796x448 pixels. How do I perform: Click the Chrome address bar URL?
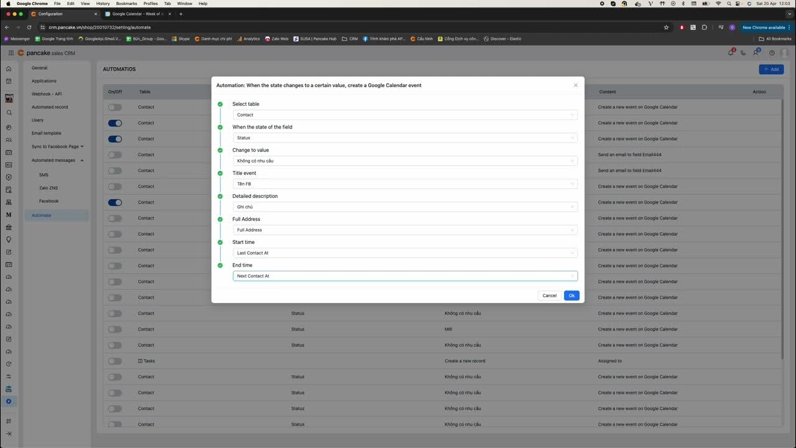click(x=99, y=27)
